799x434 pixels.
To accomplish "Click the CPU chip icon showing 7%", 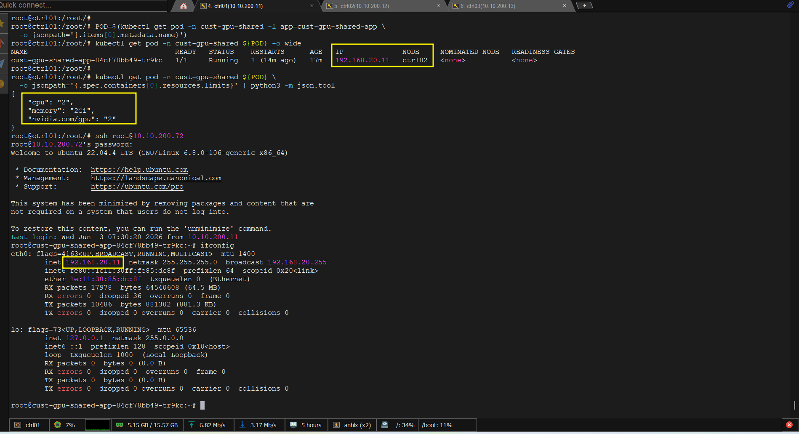I will pyautogui.click(x=58, y=425).
